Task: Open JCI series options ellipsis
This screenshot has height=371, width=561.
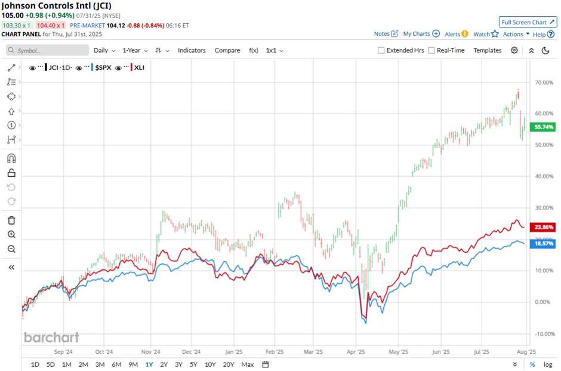Action: coord(41,66)
